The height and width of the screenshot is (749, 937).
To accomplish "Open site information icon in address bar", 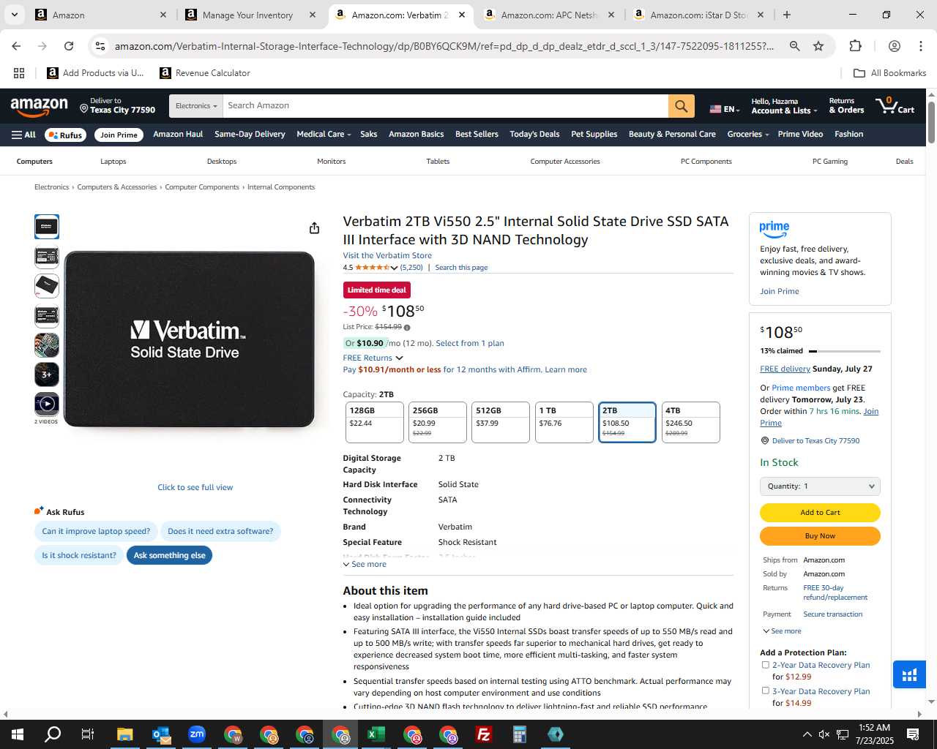I will pos(100,46).
